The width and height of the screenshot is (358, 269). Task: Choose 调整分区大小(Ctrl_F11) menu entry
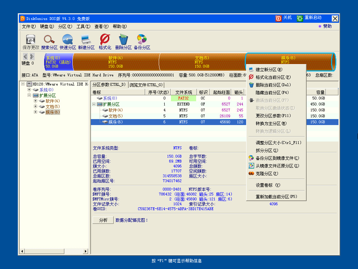(x=276, y=143)
